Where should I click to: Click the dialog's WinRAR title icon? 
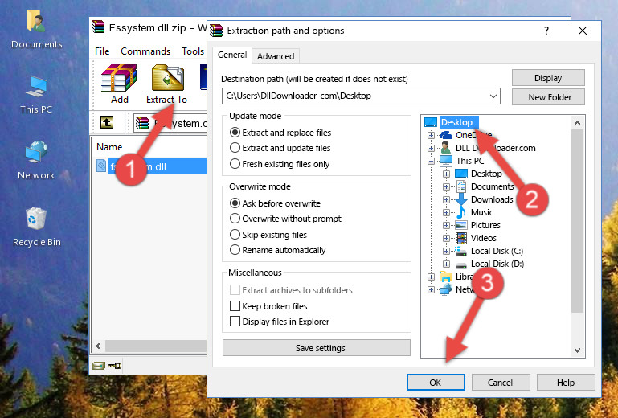tap(216, 31)
